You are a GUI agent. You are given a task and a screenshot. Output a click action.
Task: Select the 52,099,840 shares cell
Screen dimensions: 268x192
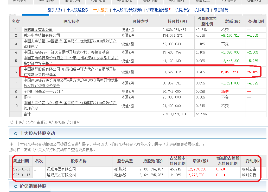[x=172, y=44]
